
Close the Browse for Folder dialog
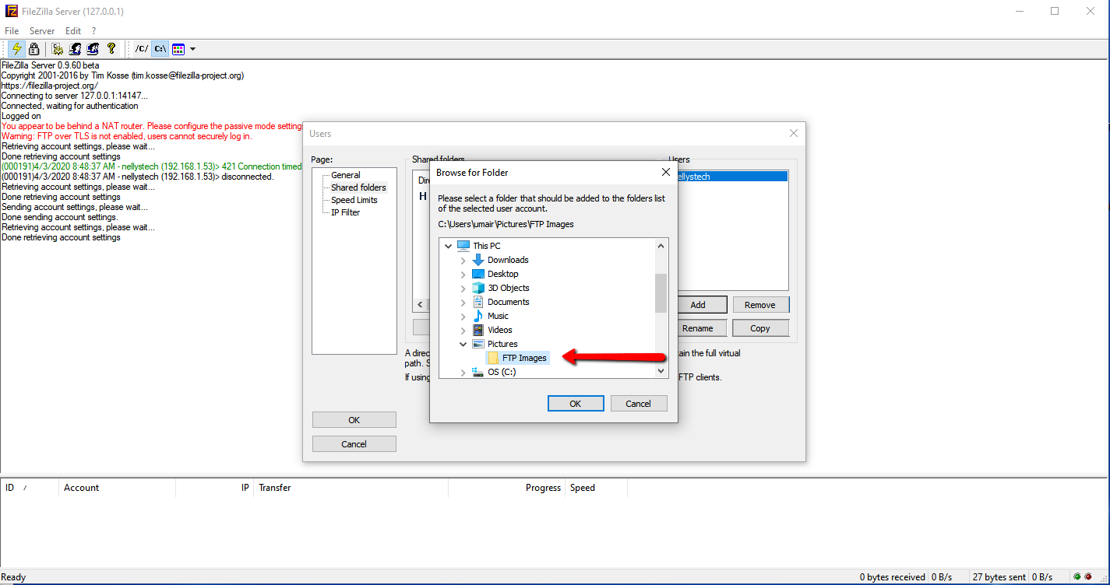click(x=666, y=172)
